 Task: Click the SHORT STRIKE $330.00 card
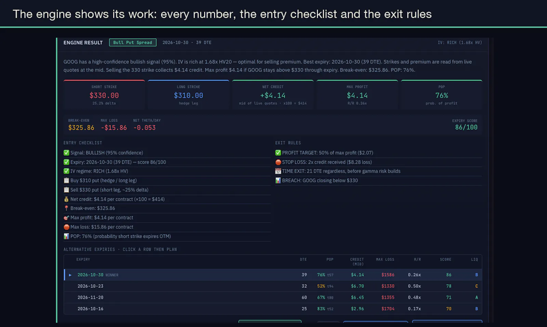[104, 95]
